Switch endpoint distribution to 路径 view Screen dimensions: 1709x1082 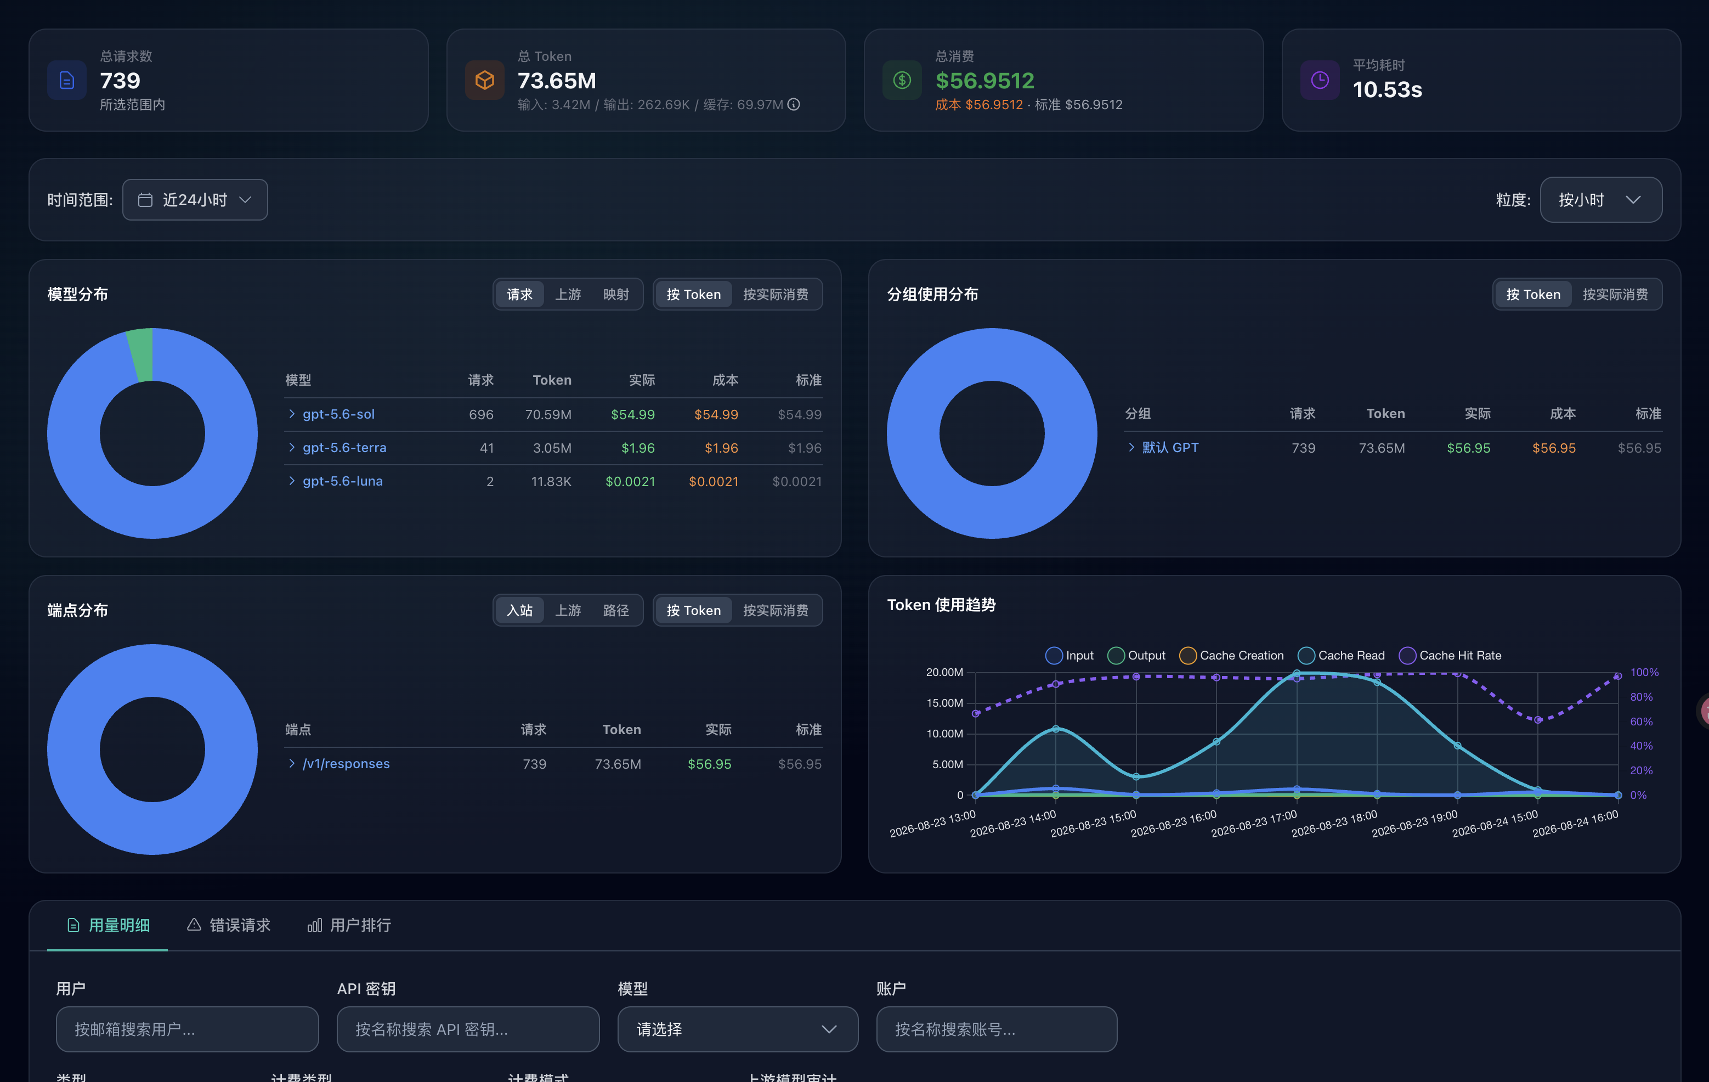(616, 610)
